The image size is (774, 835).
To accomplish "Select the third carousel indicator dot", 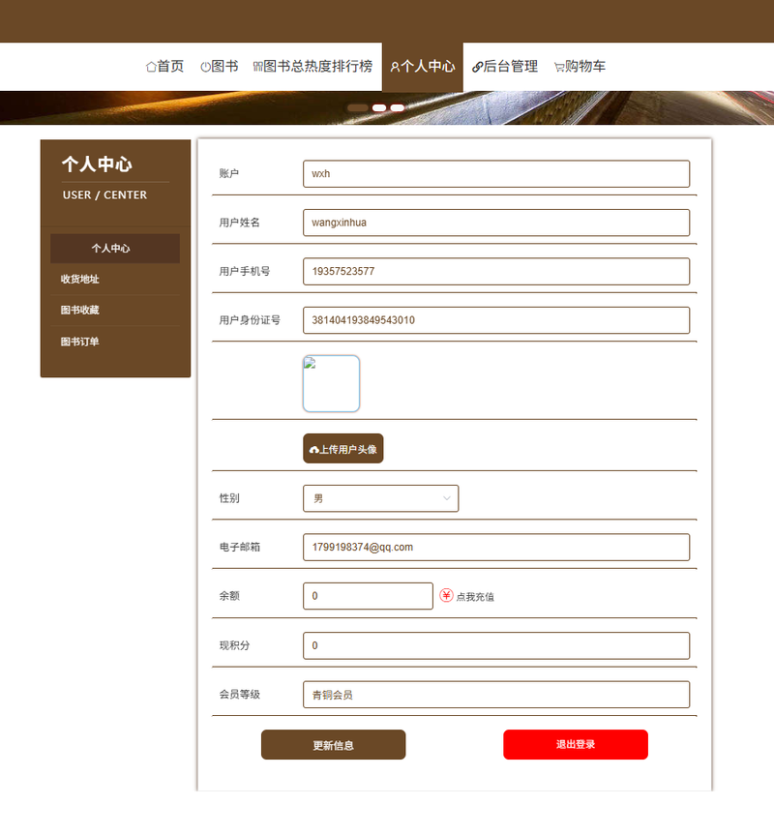I will tap(397, 108).
